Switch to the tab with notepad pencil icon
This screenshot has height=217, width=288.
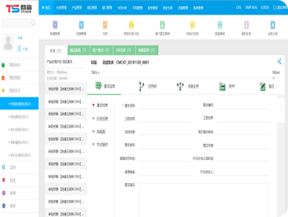pos(267,86)
